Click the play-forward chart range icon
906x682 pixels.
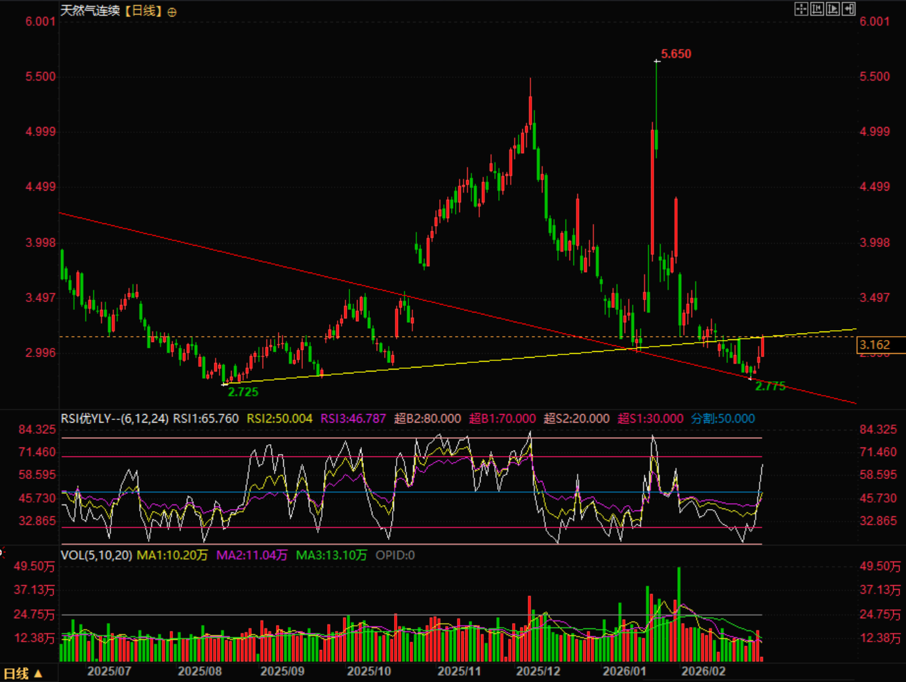833,9
